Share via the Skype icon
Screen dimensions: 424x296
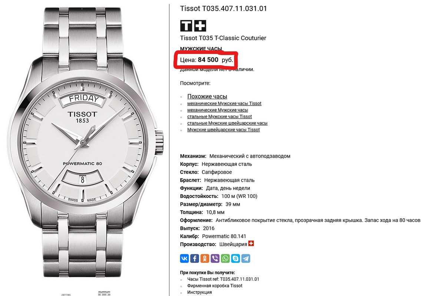point(235,258)
